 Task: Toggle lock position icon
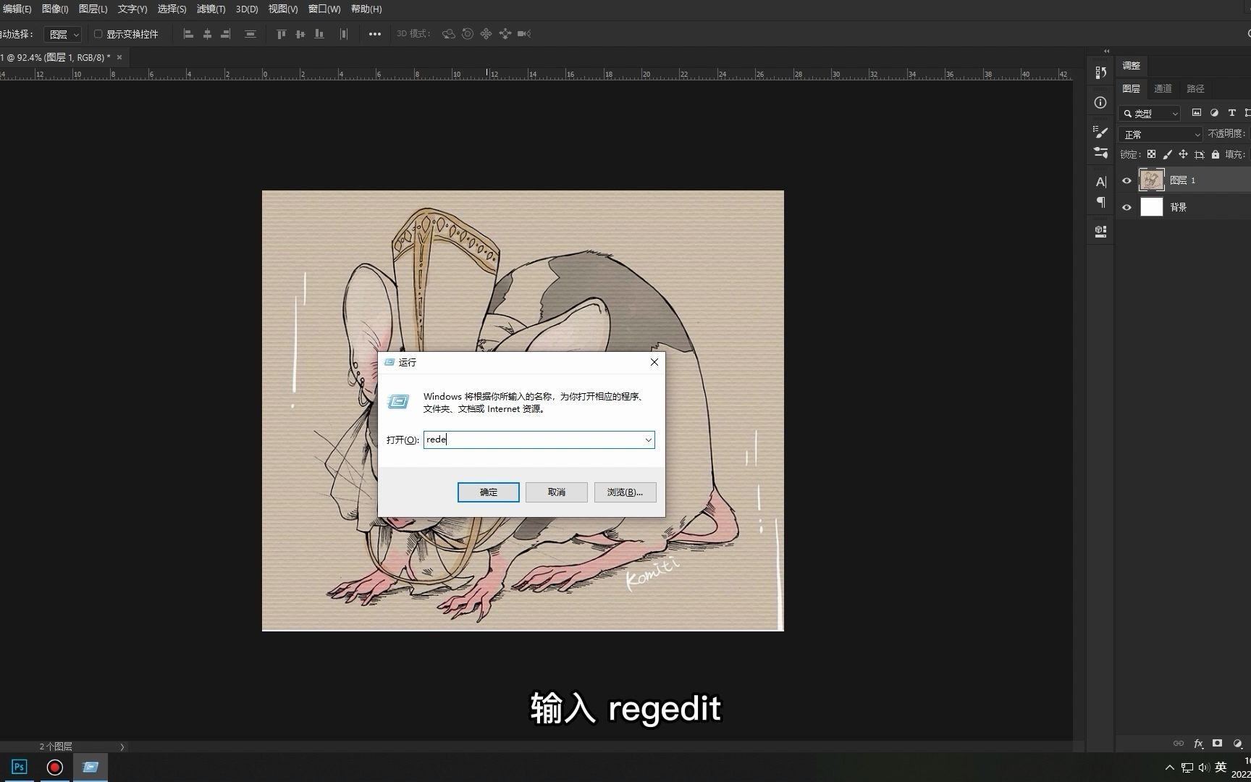tap(1183, 154)
